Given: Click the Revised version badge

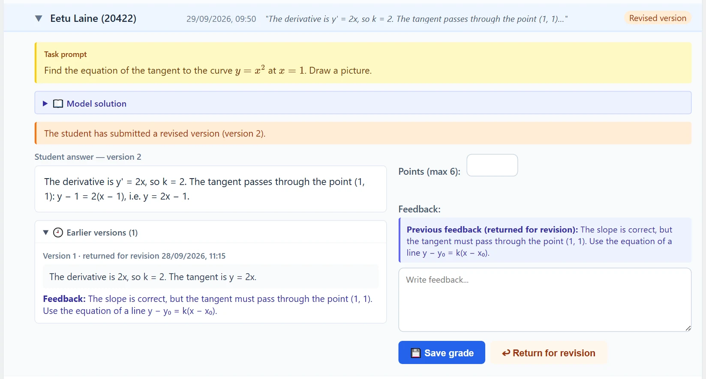Looking at the screenshot, I should [658, 18].
